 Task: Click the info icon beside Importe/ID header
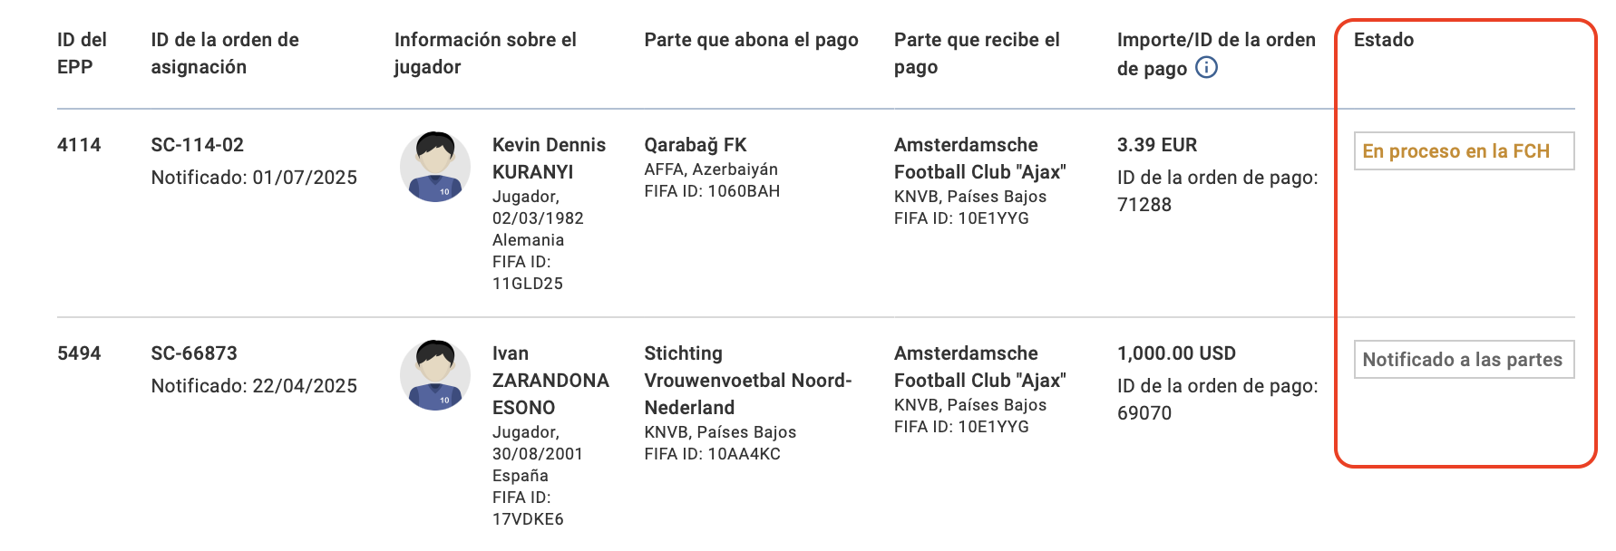tap(1206, 67)
